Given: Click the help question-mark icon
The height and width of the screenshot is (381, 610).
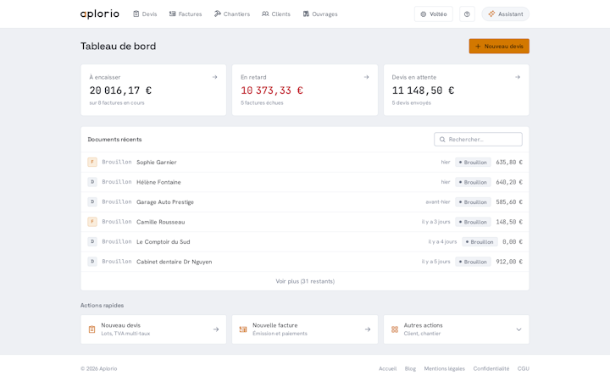Looking at the screenshot, I should pyautogui.click(x=467, y=14).
